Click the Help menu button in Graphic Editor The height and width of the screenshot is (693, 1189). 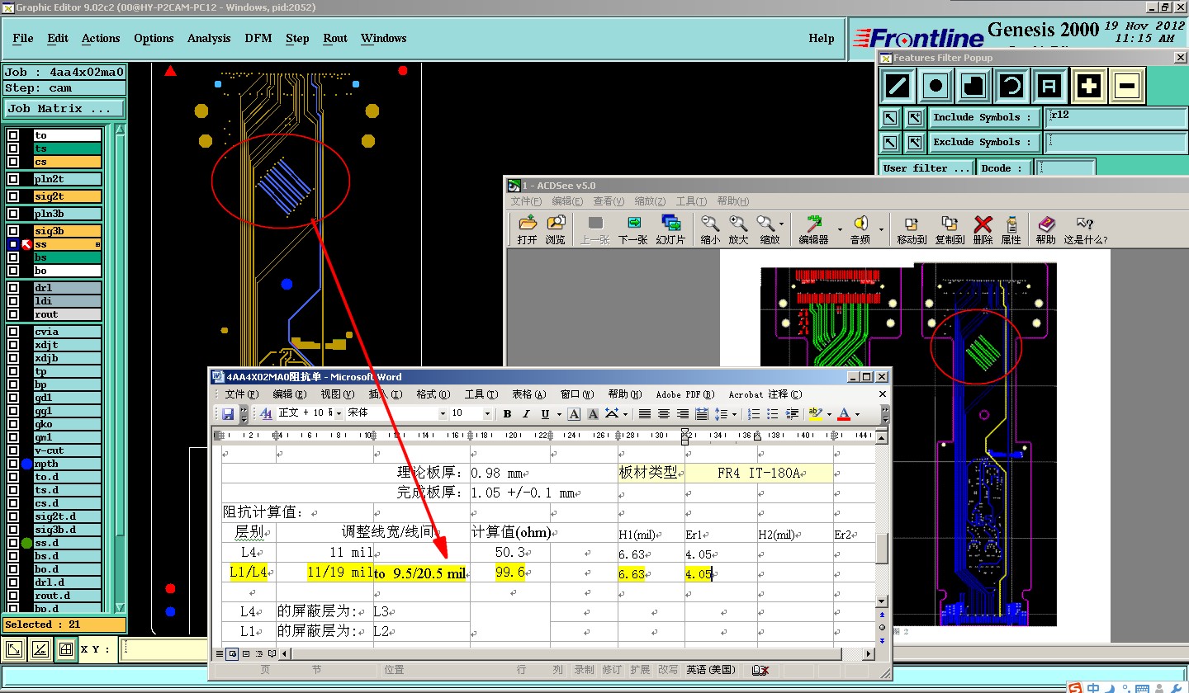(x=821, y=38)
